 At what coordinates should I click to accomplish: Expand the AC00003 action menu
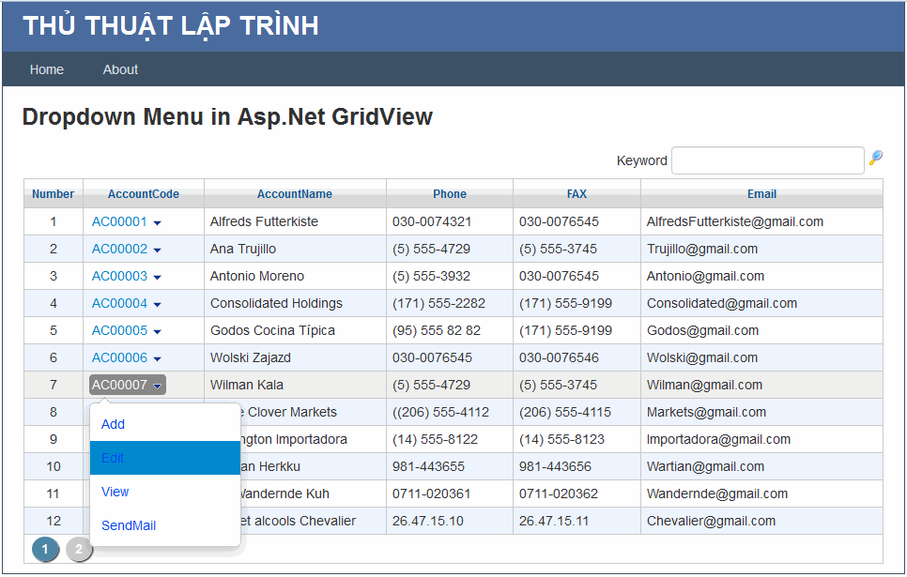156,276
